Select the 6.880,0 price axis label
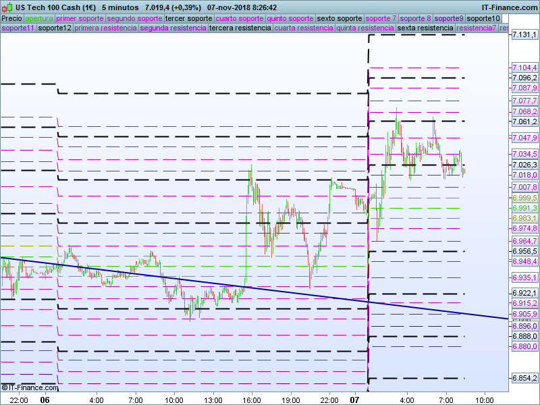Image resolution: width=540 pixels, height=405 pixels. 524,346
